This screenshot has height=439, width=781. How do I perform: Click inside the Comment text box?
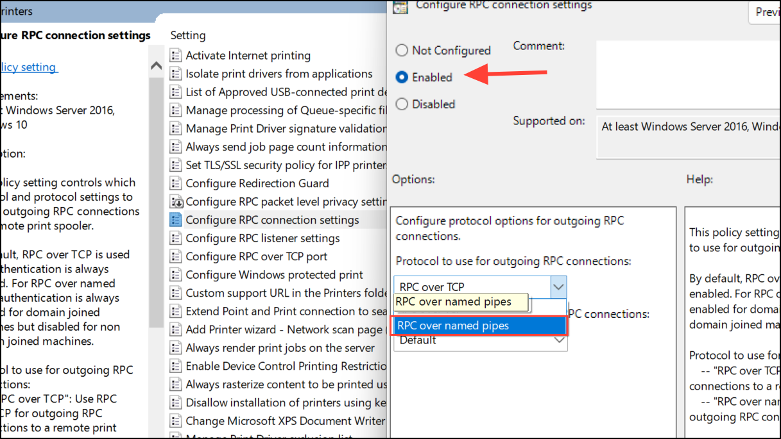[689, 75]
